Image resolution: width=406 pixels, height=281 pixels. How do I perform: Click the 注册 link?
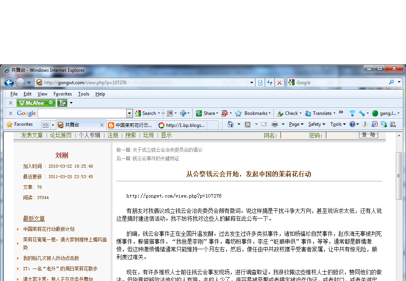point(113,135)
